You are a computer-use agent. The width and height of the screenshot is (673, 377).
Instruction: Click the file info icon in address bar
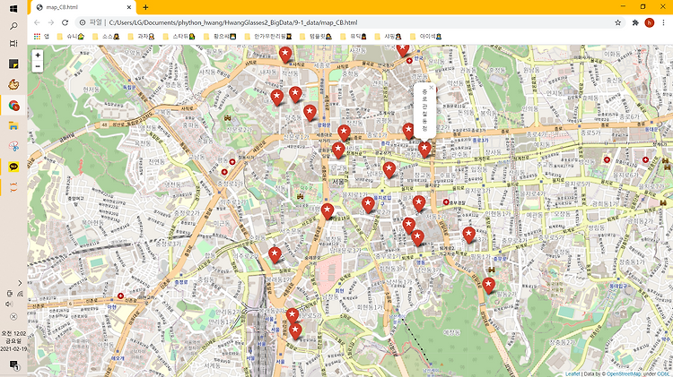click(83, 22)
